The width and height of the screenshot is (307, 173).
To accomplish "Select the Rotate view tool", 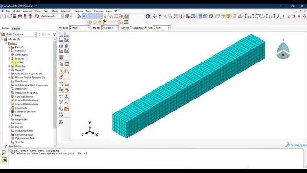I will [160, 16].
